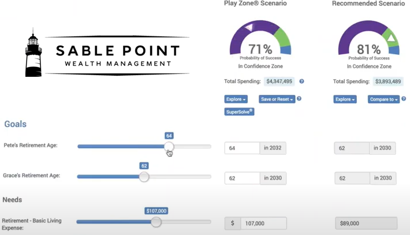Click the Play Zone 71% probability gauge
The height and width of the screenshot is (235, 410).
pyautogui.click(x=260, y=38)
